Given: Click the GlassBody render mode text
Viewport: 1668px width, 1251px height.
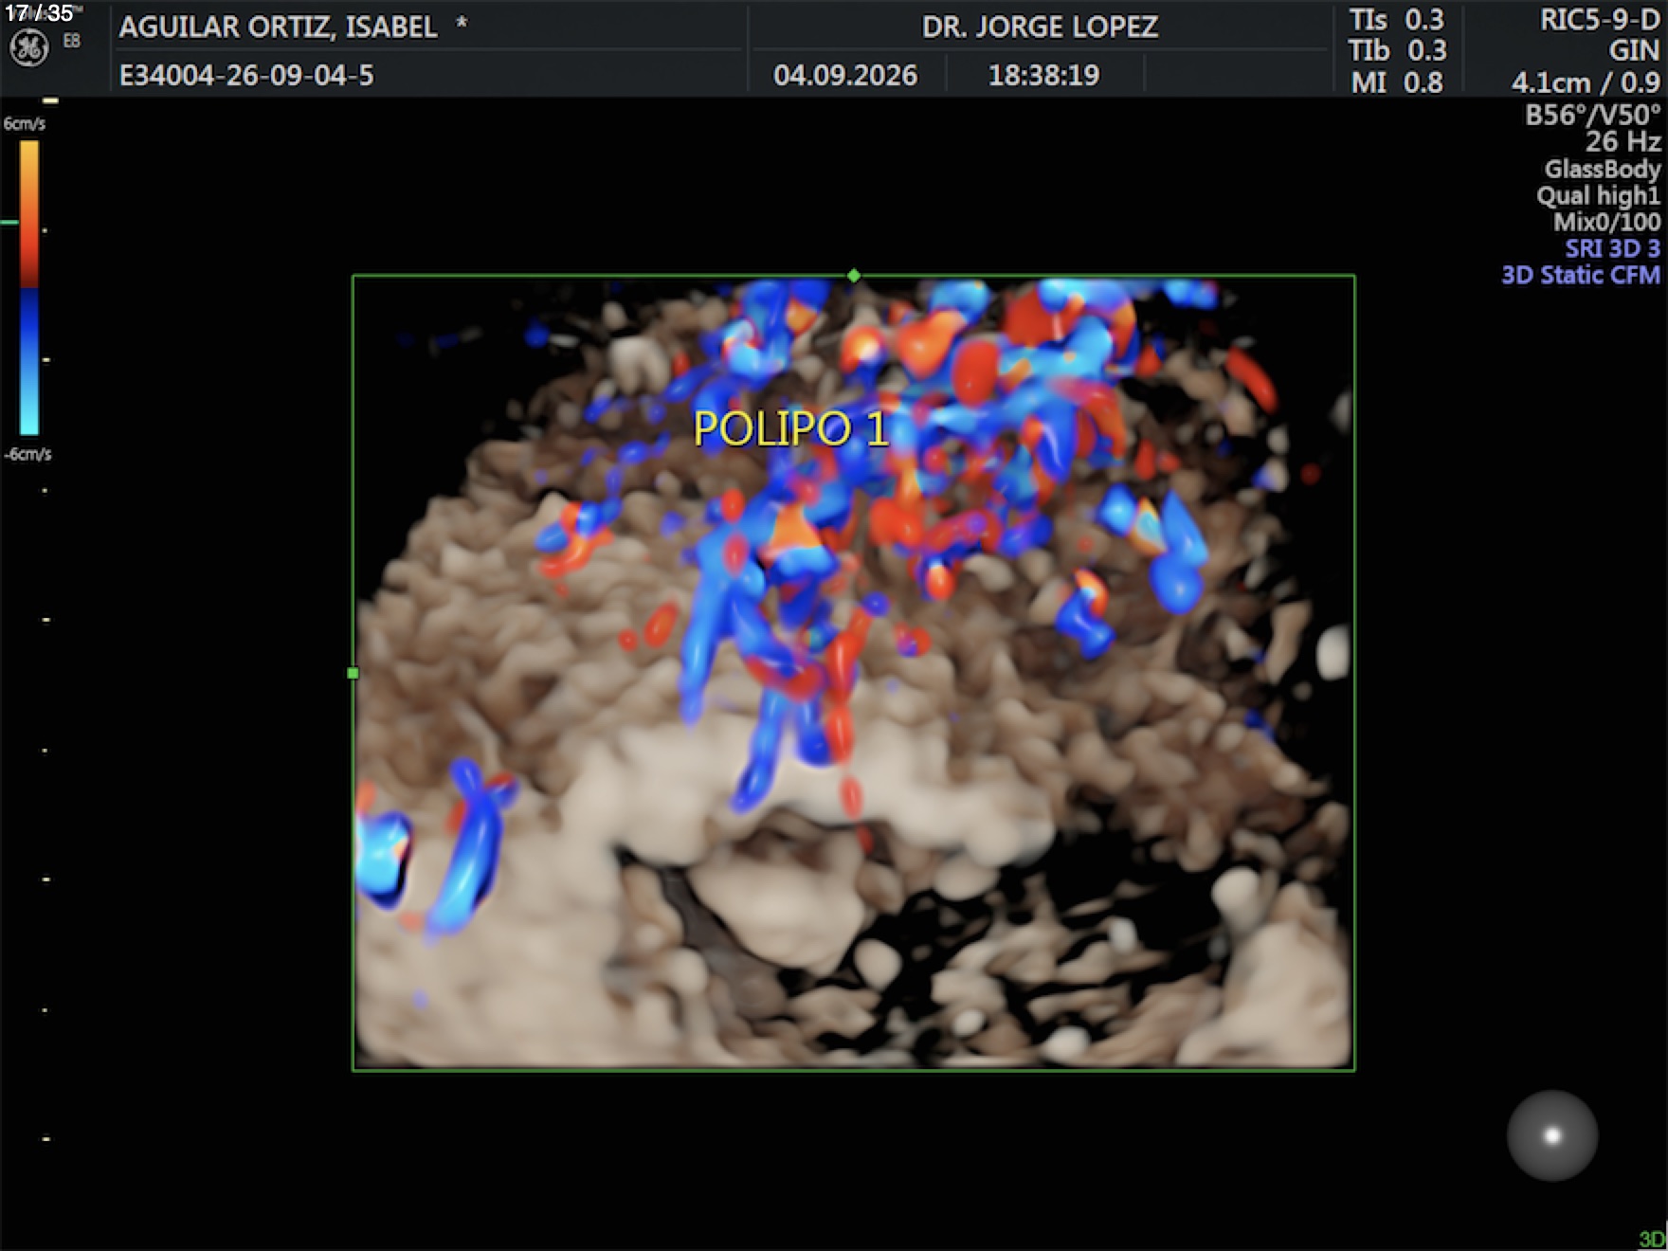Looking at the screenshot, I should click(x=1602, y=169).
